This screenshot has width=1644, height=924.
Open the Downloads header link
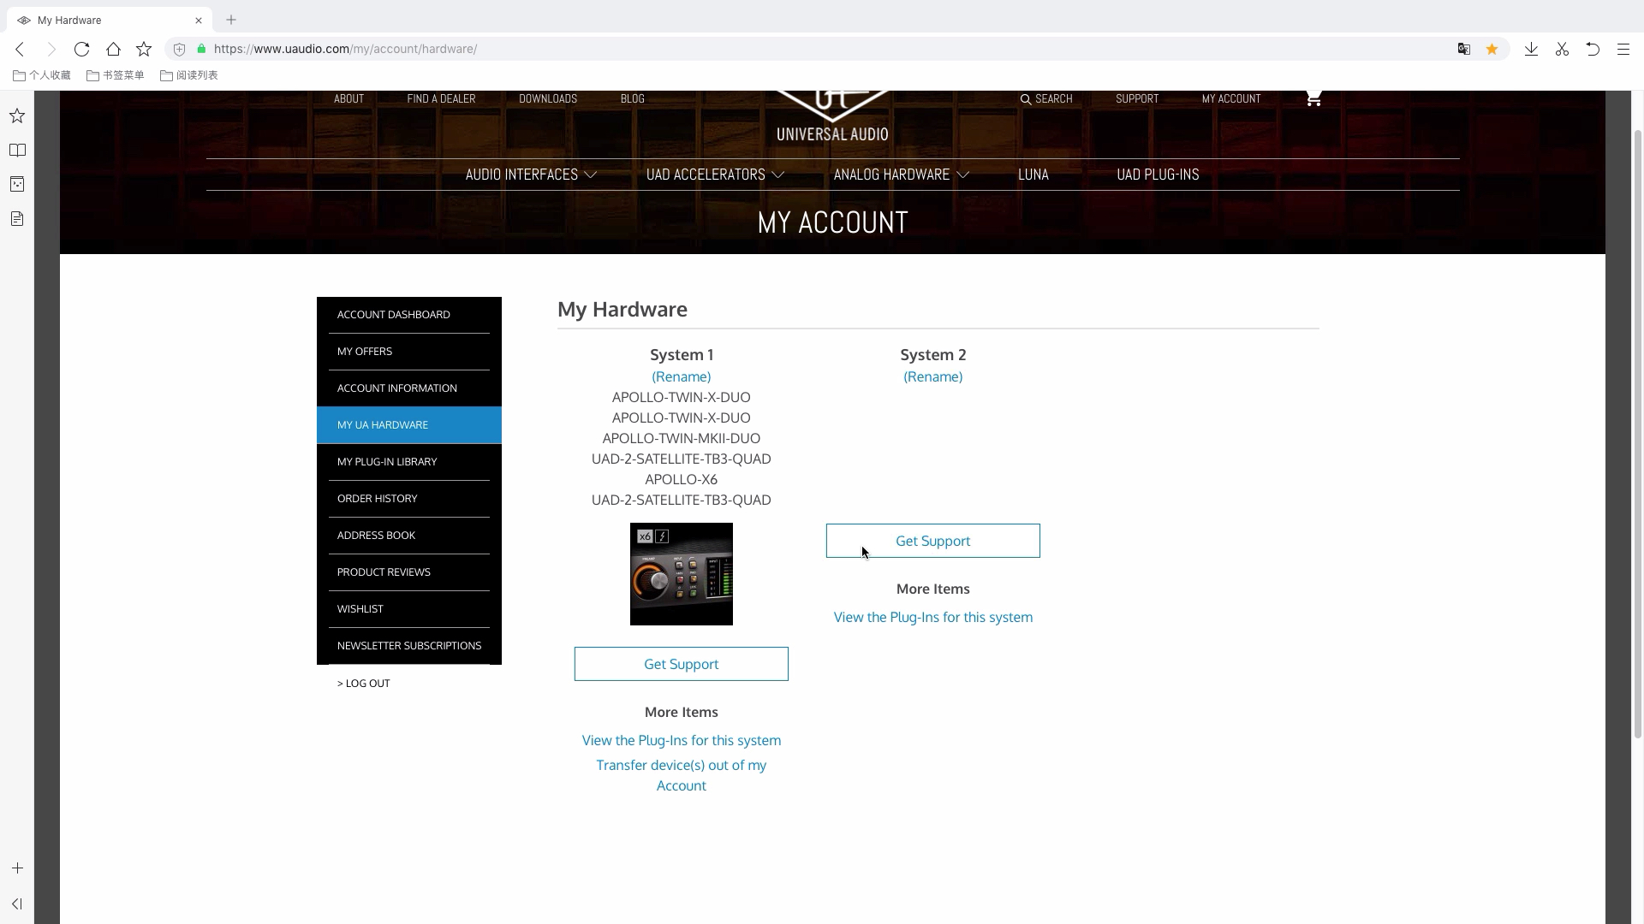(x=548, y=98)
